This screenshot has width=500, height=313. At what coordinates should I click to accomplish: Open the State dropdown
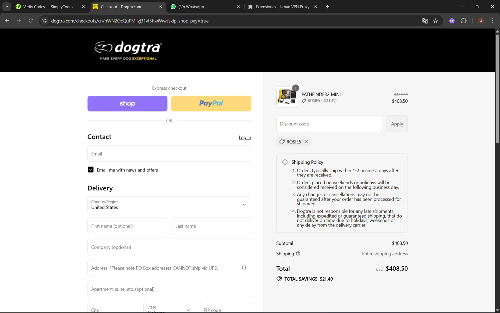[169, 307]
